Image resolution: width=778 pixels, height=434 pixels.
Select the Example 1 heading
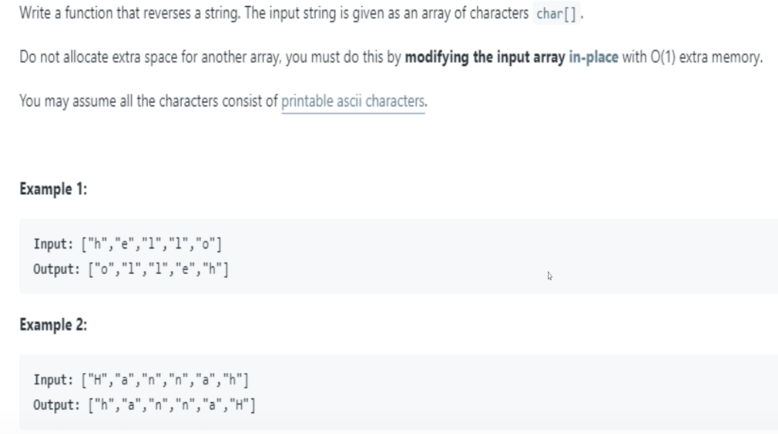click(x=53, y=189)
